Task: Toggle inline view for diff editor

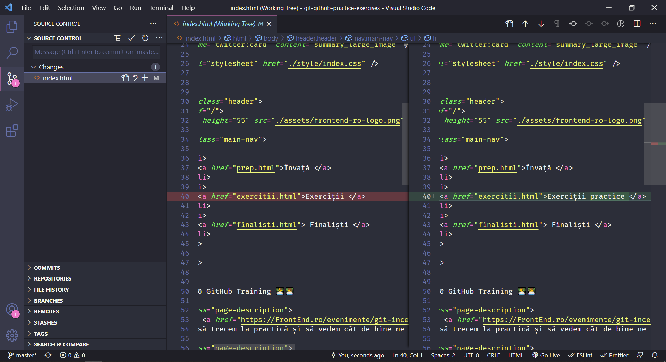Action: 637,24
